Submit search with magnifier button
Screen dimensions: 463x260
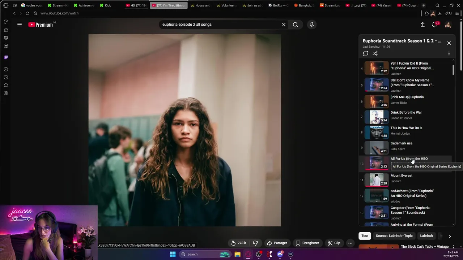296,25
